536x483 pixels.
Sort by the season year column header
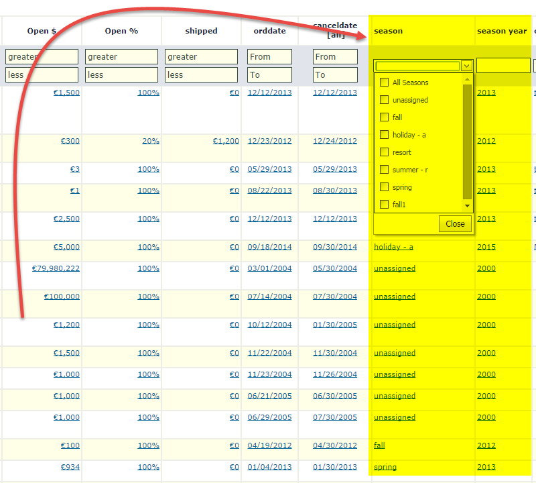point(502,31)
